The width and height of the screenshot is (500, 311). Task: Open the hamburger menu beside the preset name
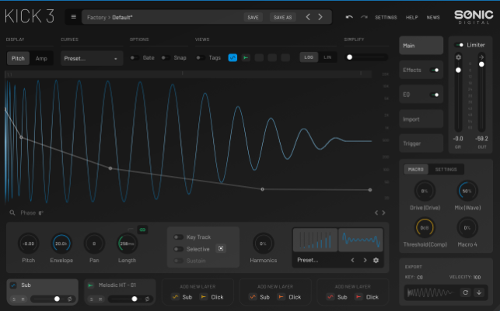73,17
